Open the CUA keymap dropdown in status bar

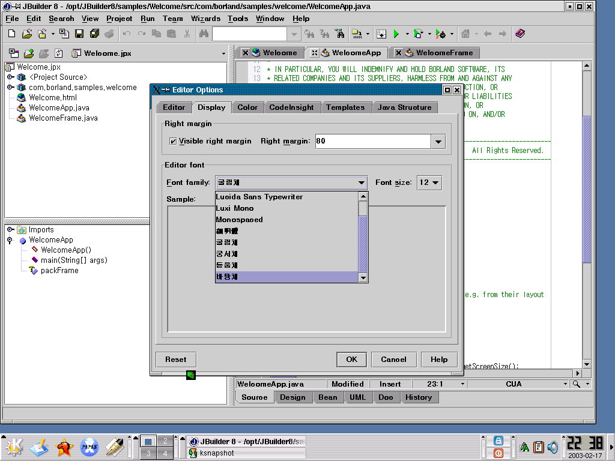point(565,384)
